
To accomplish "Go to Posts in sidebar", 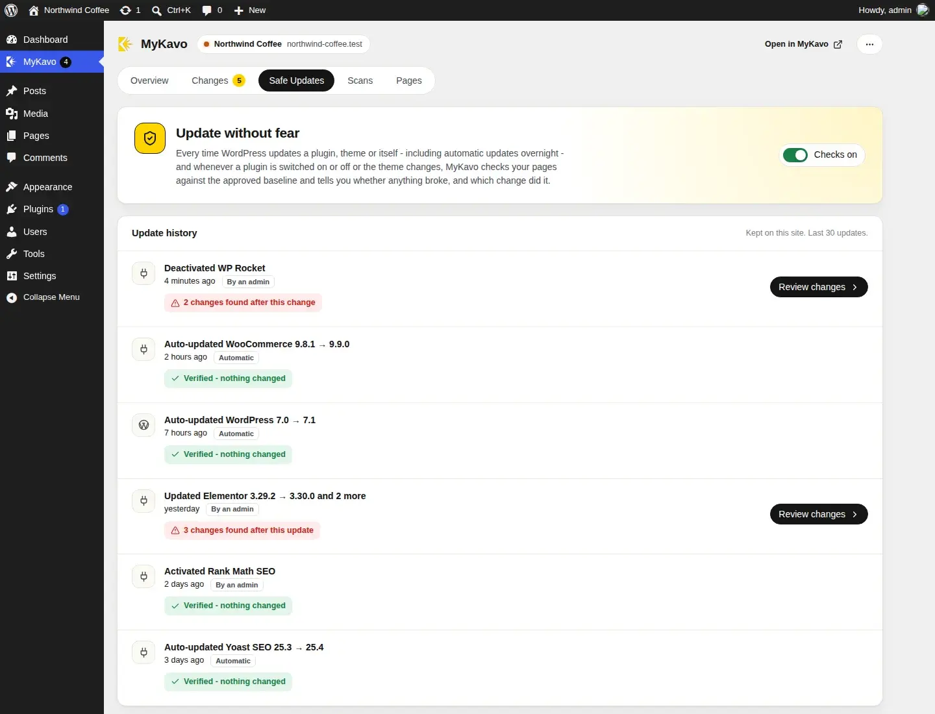I will pos(52,91).
